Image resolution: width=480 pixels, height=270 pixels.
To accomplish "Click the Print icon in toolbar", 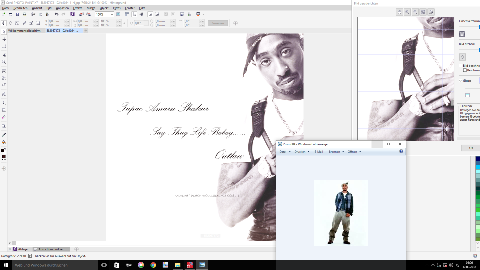I will pos(24,14).
